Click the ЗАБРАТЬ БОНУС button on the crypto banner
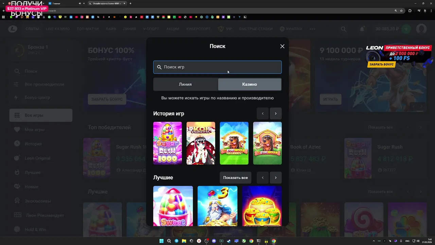Screen dimensions: 435x245 click(107, 99)
